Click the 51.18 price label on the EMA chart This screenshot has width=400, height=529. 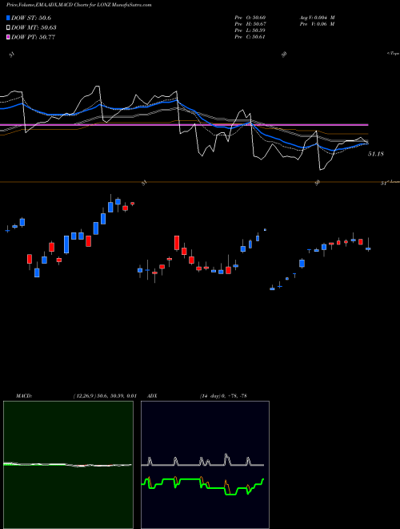pyautogui.click(x=376, y=154)
